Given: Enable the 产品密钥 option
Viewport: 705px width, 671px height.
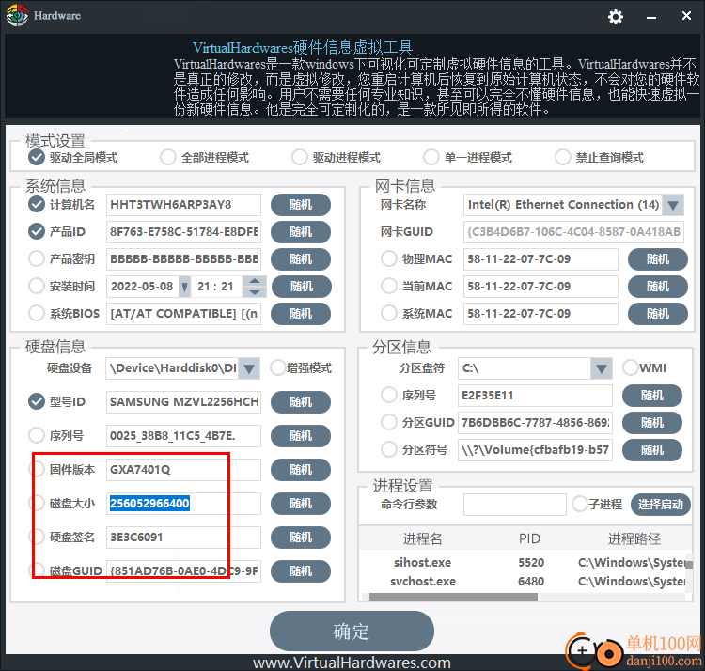Looking at the screenshot, I should (37, 258).
